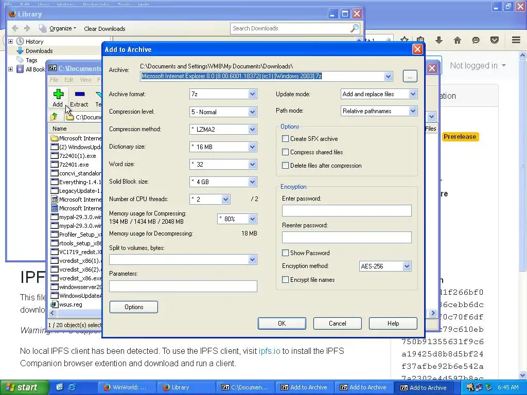Check Show Password
This screenshot has width=527, height=395.
pyautogui.click(x=285, y=253)
